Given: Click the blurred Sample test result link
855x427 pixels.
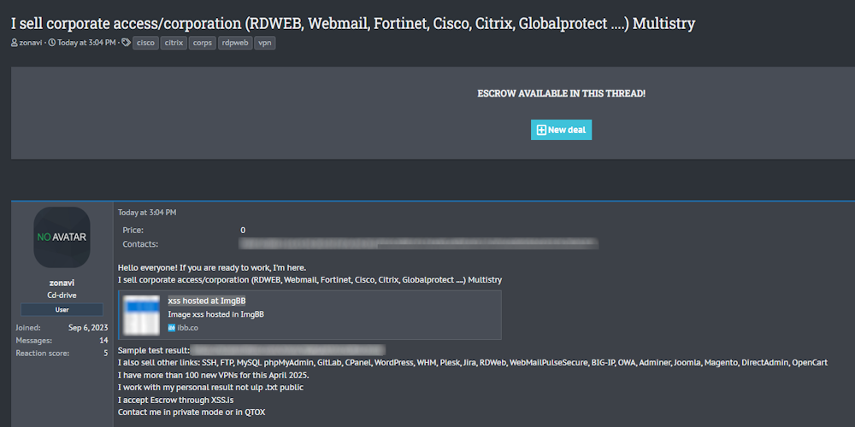Looking at the screenshot, I should click(x=286, y=350).
